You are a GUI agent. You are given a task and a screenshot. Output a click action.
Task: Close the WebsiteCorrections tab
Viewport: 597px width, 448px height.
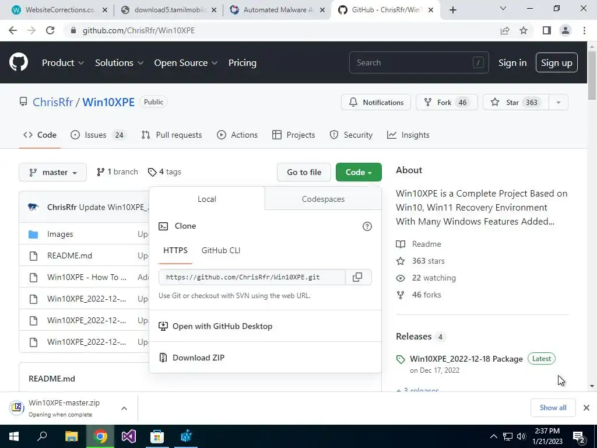105,10
